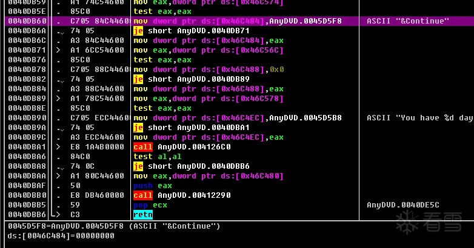This screenshot has width=474, height=248.
Task: Click hex bytes 'A3 88C44600'
Action: click(97, 89)
